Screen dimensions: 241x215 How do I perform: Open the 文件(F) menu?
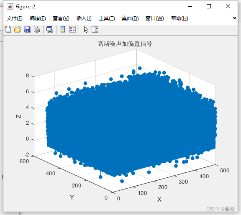pos(15,18)
